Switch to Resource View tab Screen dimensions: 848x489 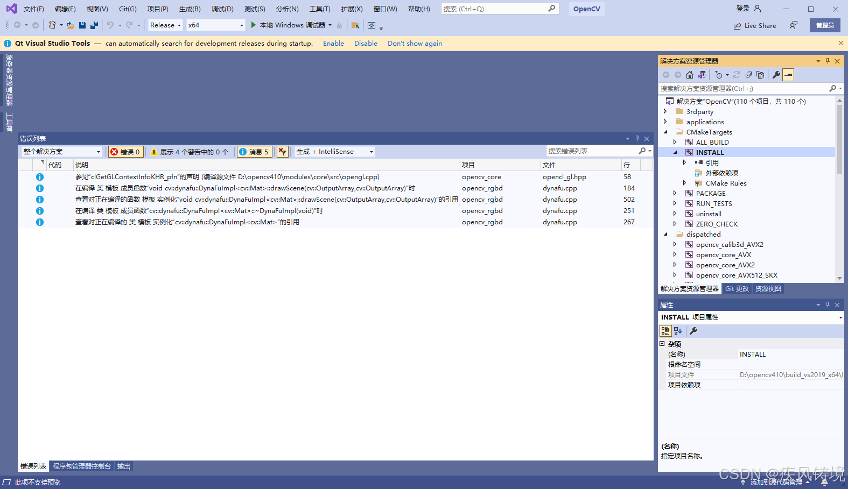(768, 289)
